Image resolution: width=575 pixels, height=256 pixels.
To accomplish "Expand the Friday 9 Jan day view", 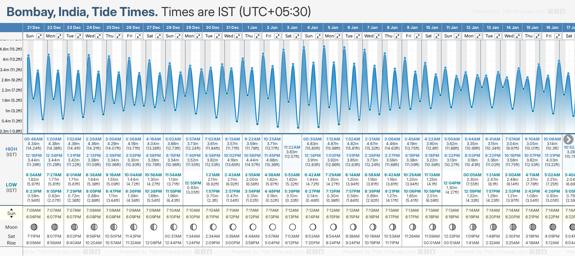I will coord(417,36).
